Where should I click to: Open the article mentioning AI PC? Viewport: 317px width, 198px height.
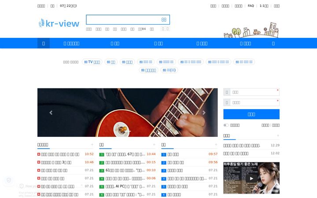125,187
